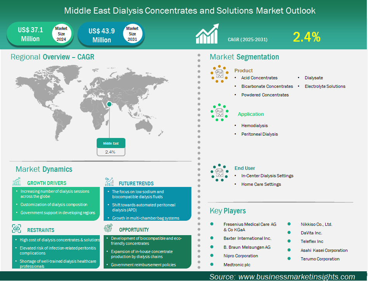Image resolution: width=368 pixels, height=281 pixels.
Task: Click the Product segmentation gear icon
Action: pyautogui.click(x=219, y=73)
